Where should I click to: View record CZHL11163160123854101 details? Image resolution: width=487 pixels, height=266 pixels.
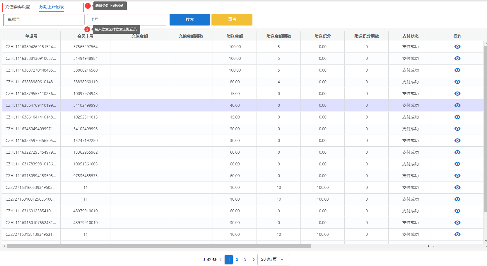[x=457, y=211]
